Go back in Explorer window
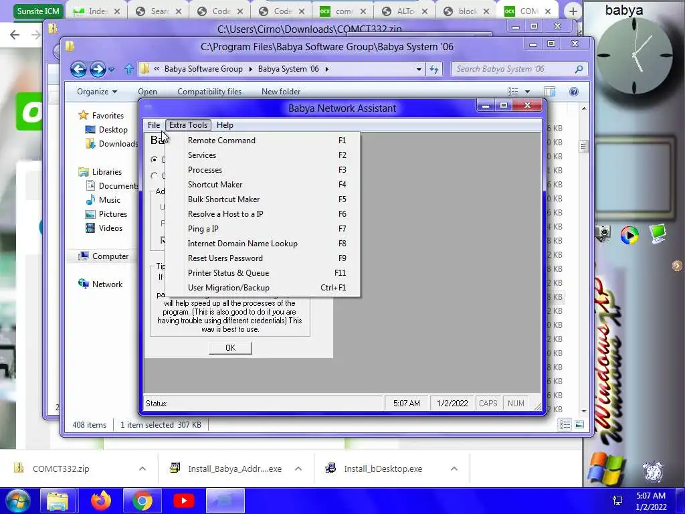This screenshot has height=514, width=685. pos(79,69)
